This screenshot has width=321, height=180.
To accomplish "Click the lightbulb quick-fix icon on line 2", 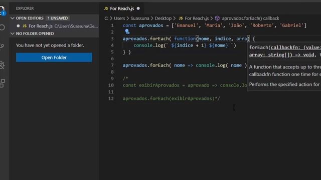I will click(x=127, y=31).
